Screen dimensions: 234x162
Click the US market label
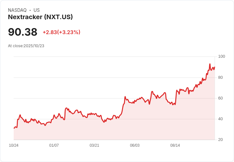tap(37, 10)
